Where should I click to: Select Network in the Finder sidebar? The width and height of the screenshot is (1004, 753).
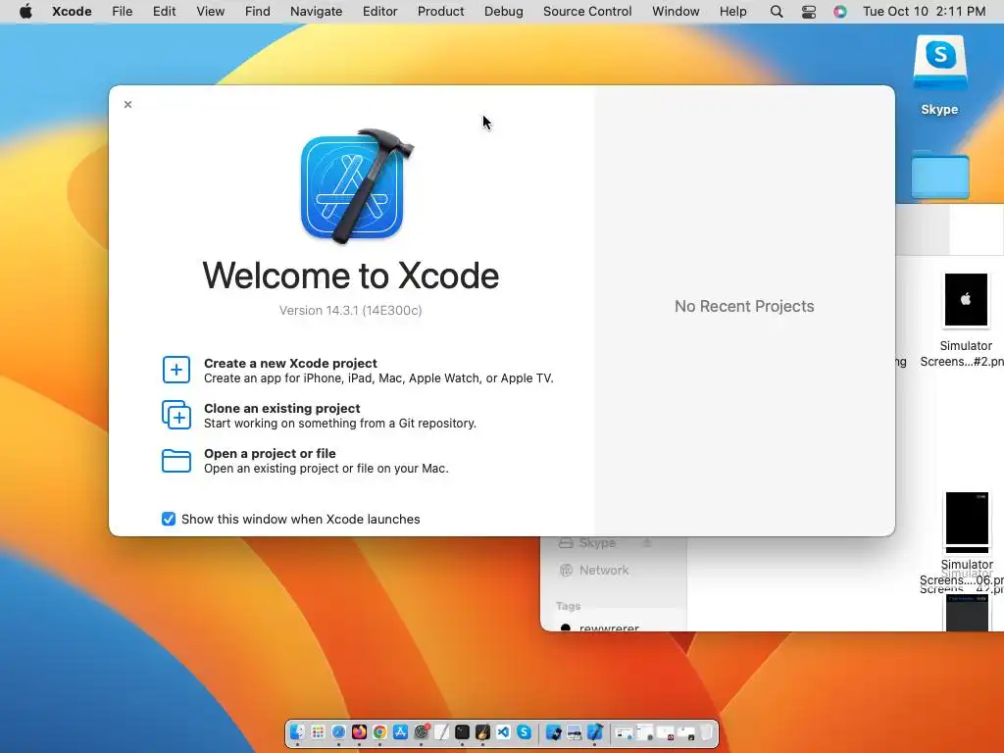click(x=604, y=570)
